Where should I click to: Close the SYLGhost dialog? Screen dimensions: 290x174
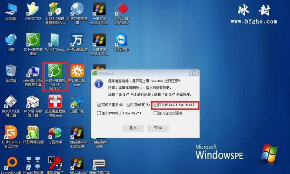click(193, 73)
